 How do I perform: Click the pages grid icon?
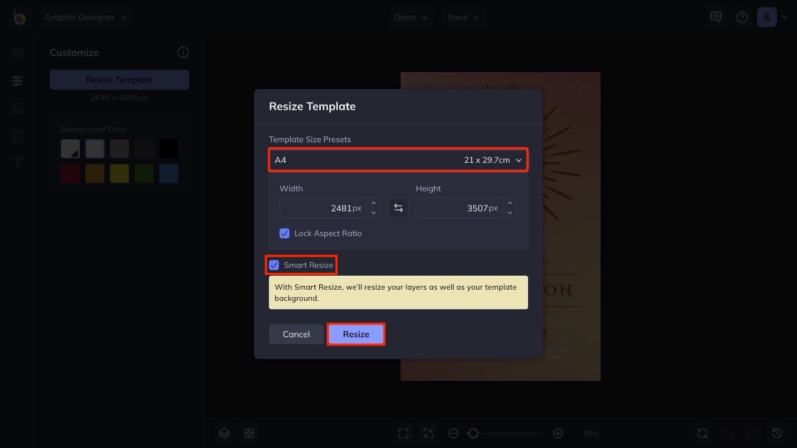click(x=249, y=433)
